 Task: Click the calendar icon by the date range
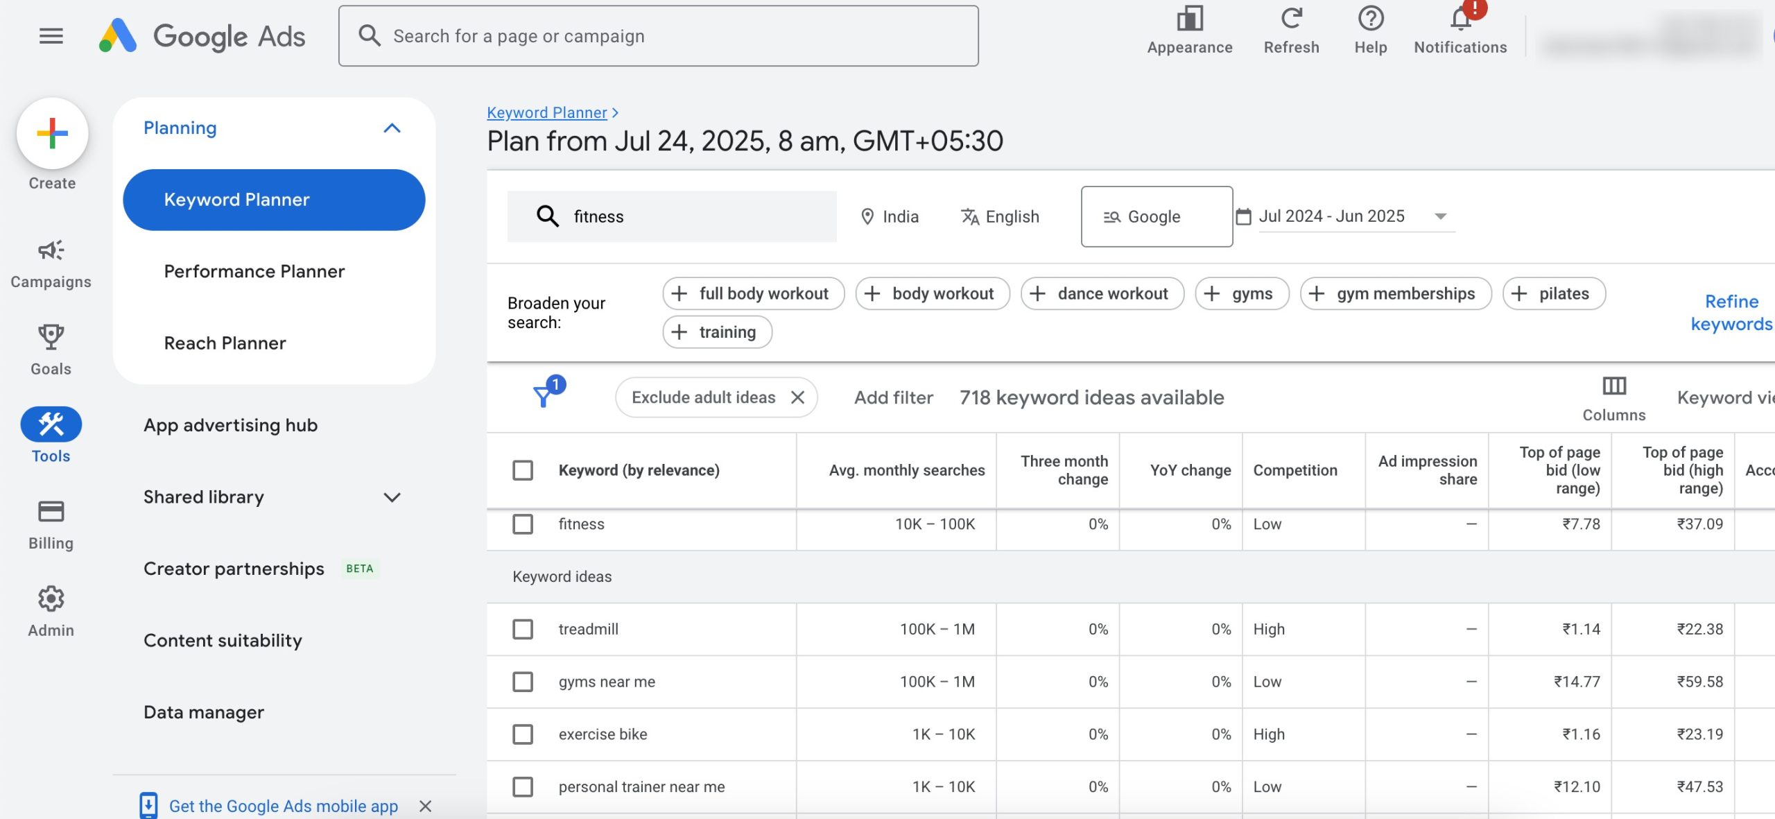1243,216
